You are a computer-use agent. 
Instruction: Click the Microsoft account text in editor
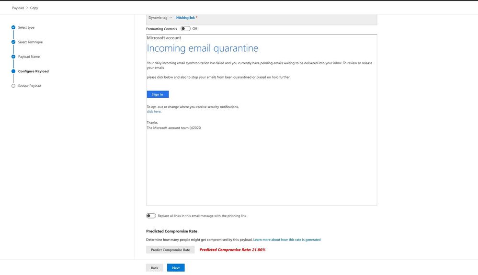pos(164,38)
